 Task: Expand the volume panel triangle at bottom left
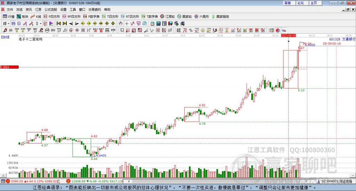pyautogui.click(x=3, y=175)
